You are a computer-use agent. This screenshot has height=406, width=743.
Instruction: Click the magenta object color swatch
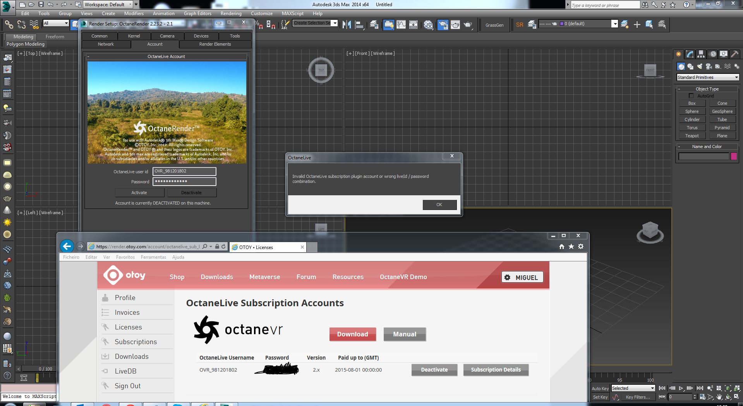tap(734, 156)
